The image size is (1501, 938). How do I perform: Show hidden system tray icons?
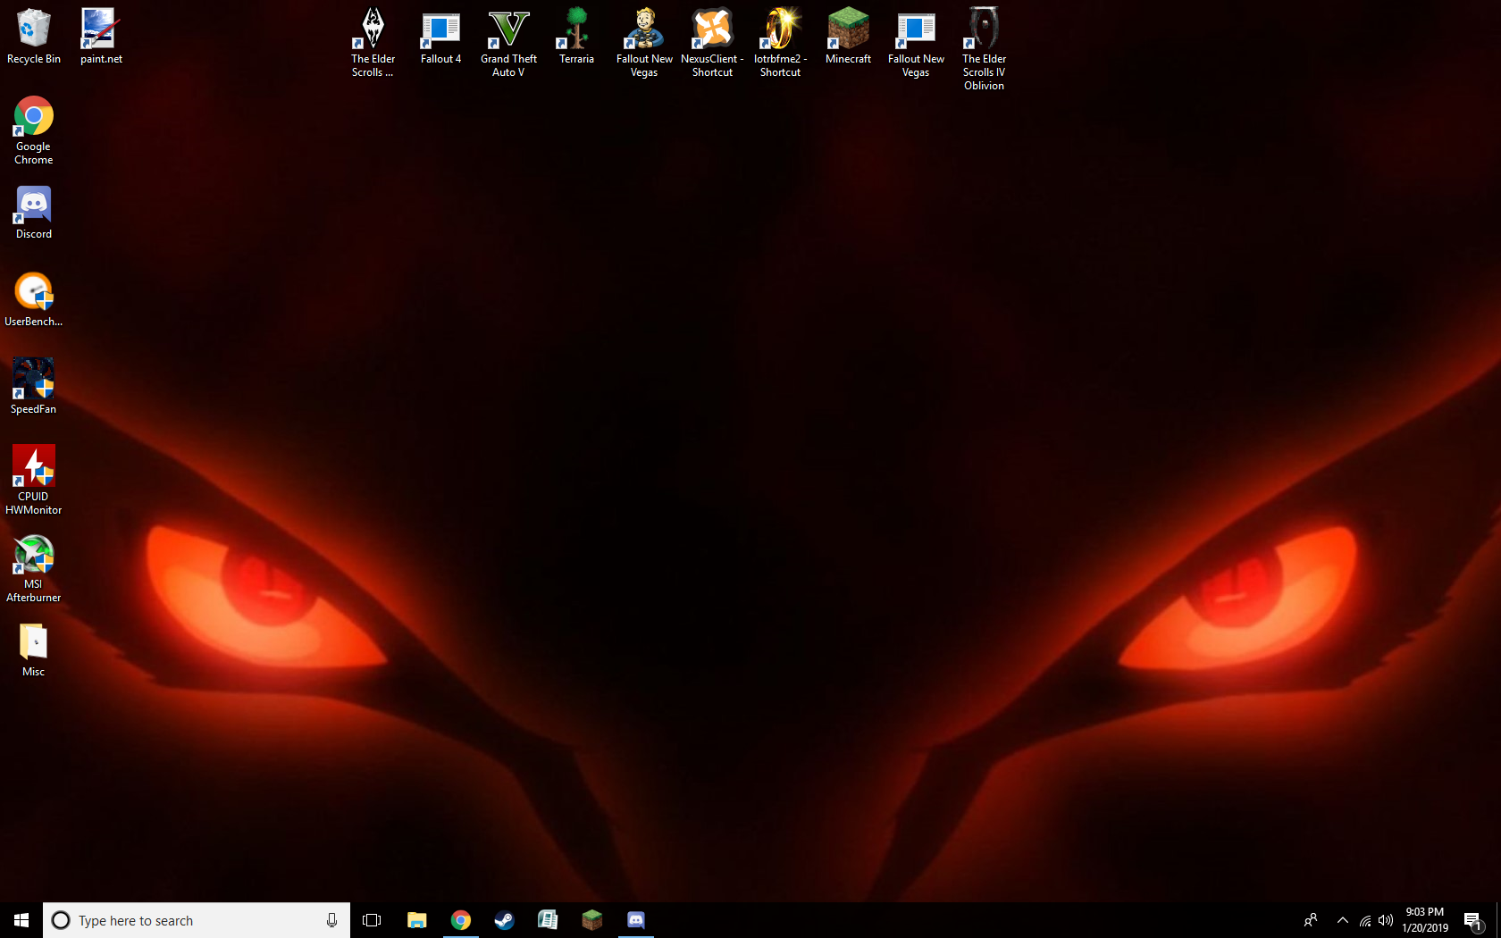tap(1342, 920)
